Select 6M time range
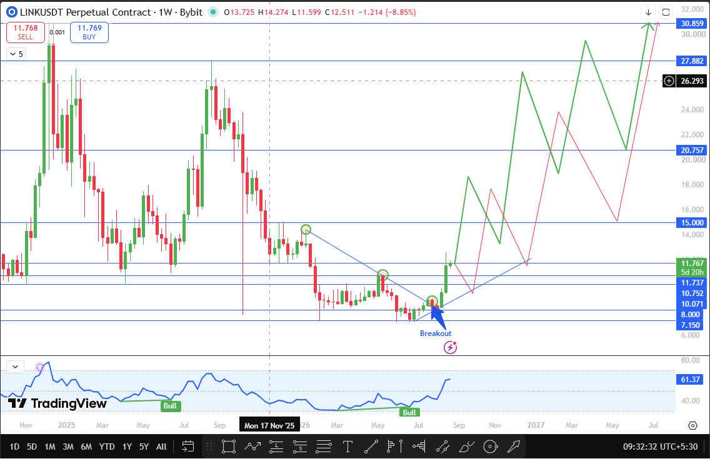Image resolution: width=710 pixels, height=459 pixels. pyautogui.click(x=86, y=447)
